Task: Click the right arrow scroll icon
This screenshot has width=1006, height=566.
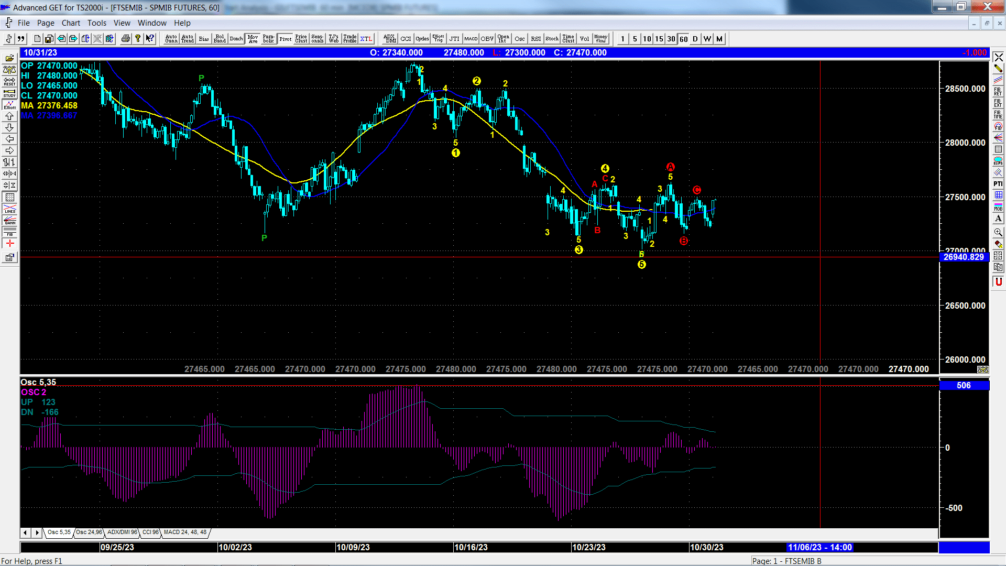Action: tap(9, 151)
